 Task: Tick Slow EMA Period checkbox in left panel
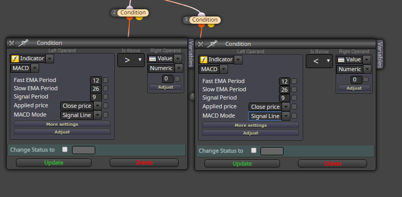tap(106, 89)
